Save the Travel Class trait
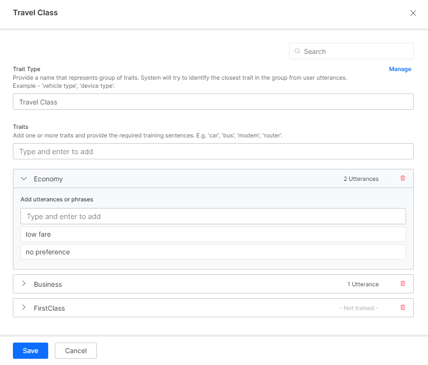This screenshot has width=428, height=365. pos(30,350)
